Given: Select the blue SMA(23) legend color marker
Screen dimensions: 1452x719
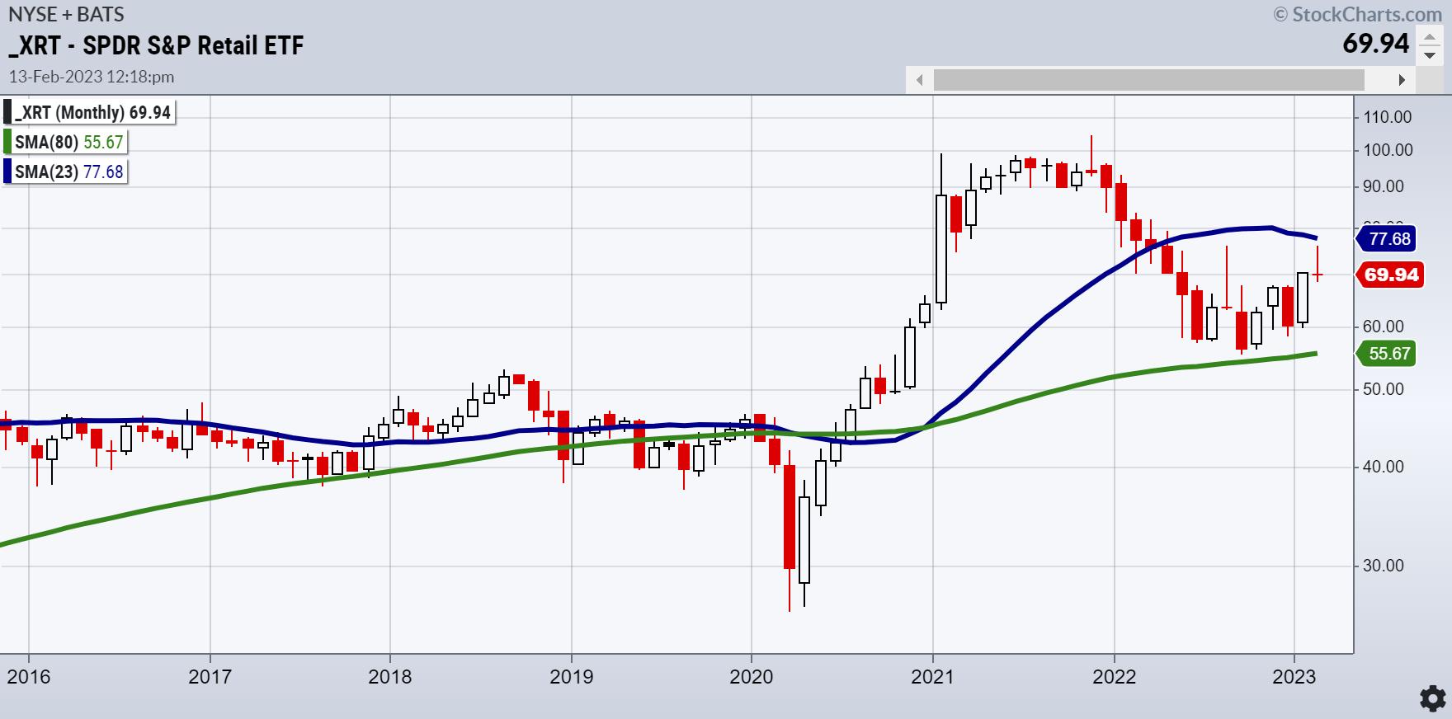Looking at the screenshot, I should (x=7, y=172).
